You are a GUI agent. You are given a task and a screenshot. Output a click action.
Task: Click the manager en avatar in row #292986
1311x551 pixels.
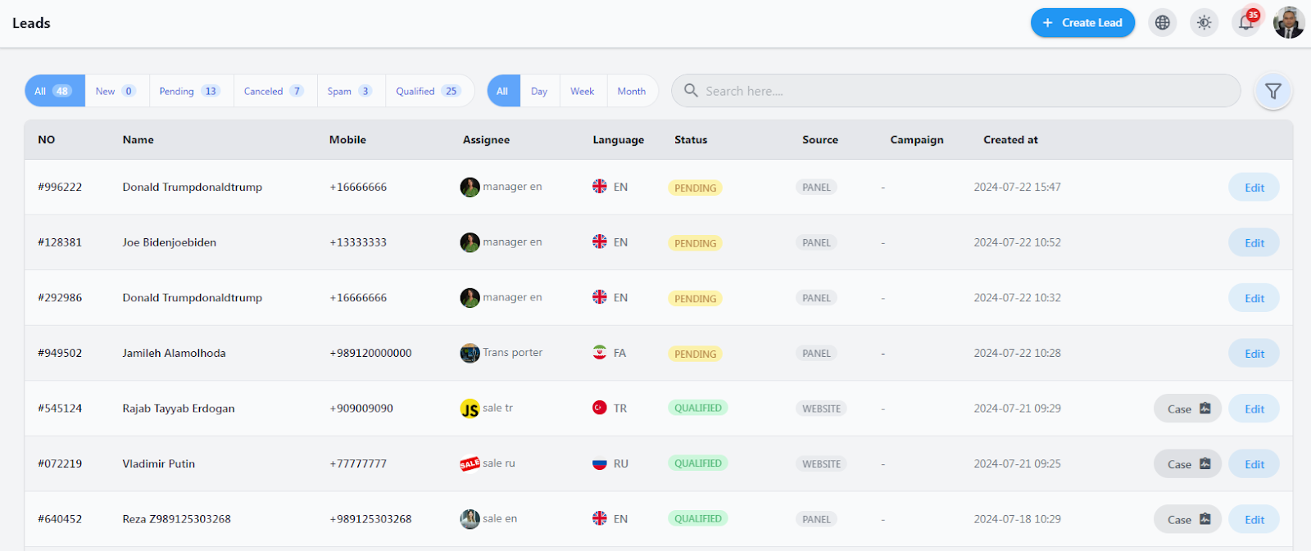coord(470,298)
